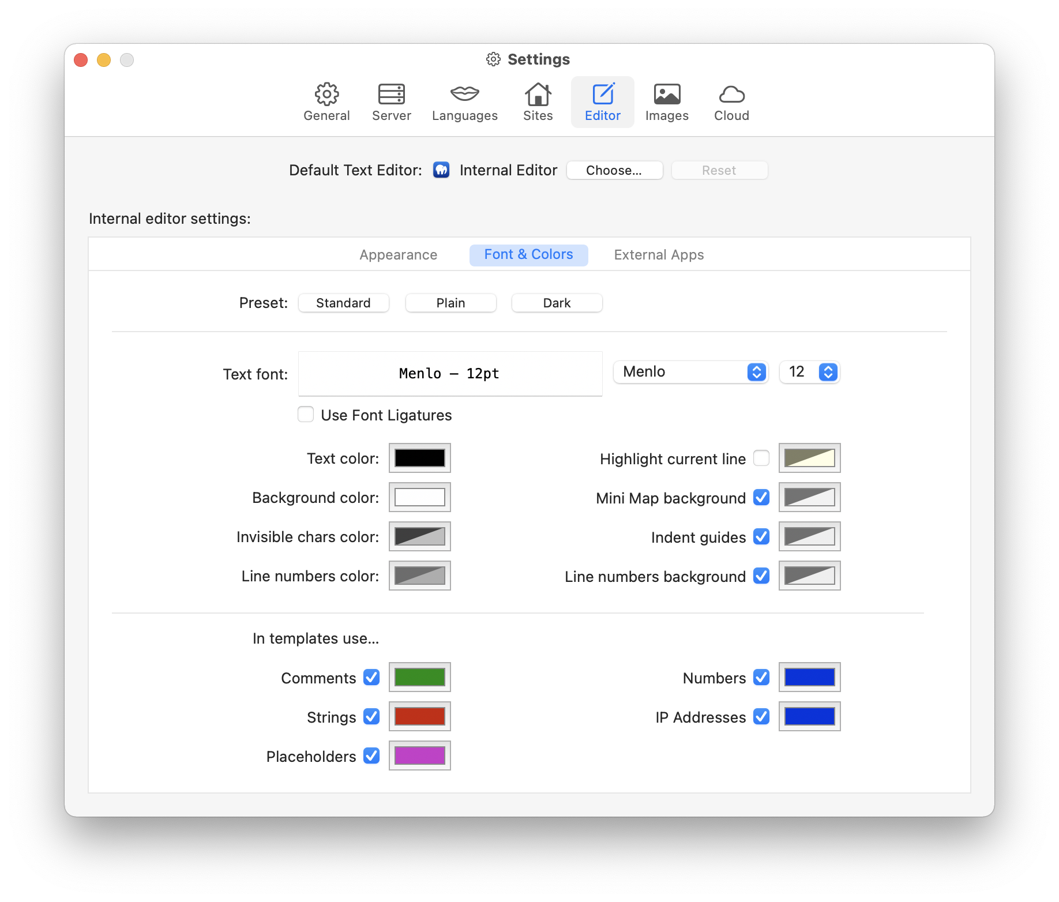The image size is (1059, 902).
Task: Open the Menlo font family dropdown
Action: pos(690,372)
